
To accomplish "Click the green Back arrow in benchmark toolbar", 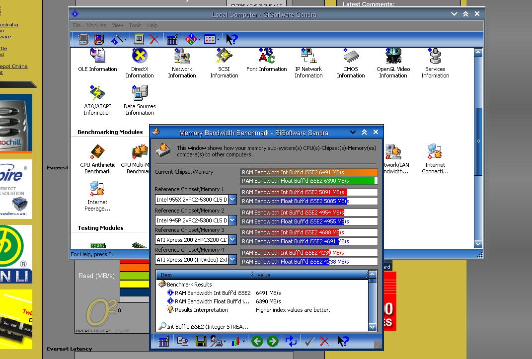I will [x=257, y=341].
